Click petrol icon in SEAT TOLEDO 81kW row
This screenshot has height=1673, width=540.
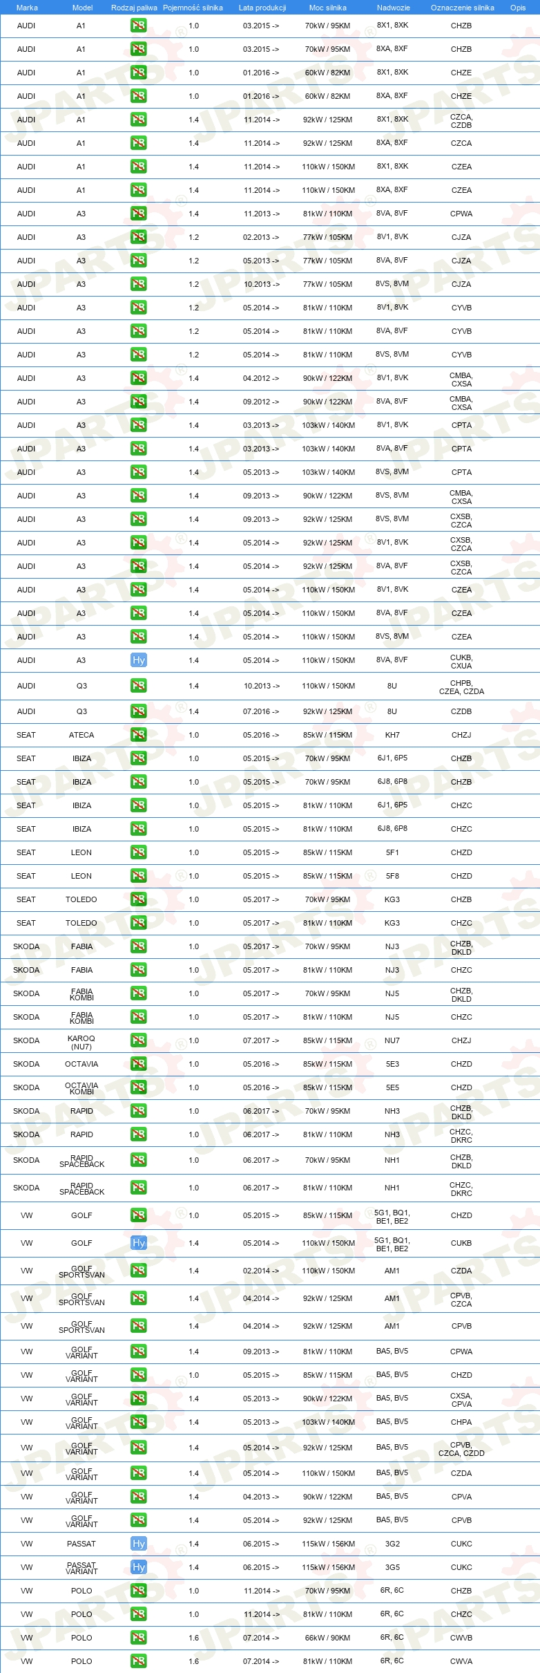click(138, 923)
